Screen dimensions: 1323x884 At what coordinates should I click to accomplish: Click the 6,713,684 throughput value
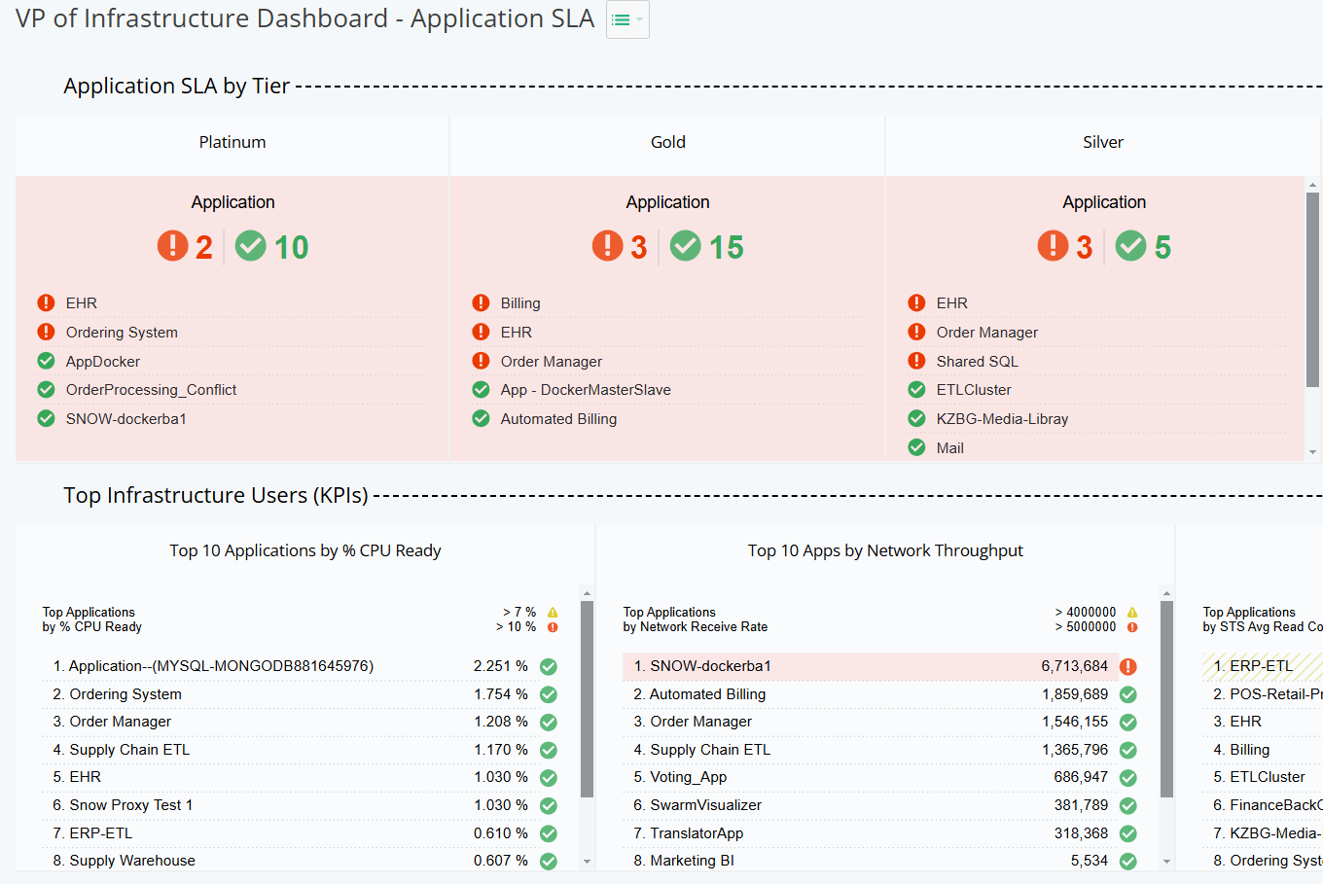pyautogui.click(x=1075, y=666)
